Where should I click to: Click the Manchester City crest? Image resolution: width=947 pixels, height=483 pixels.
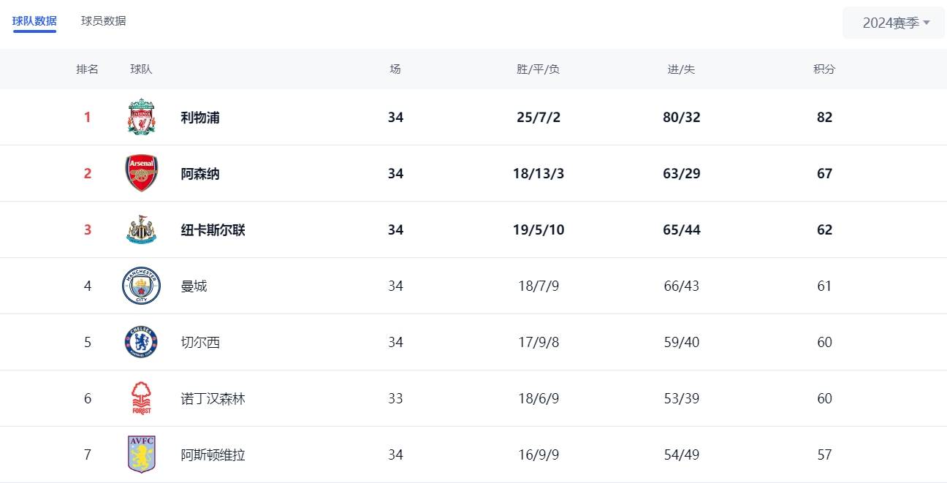tap(141, 286)
